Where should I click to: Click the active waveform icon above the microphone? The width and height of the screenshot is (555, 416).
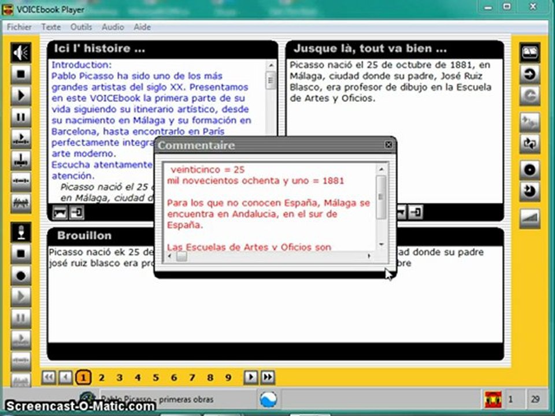21,203
